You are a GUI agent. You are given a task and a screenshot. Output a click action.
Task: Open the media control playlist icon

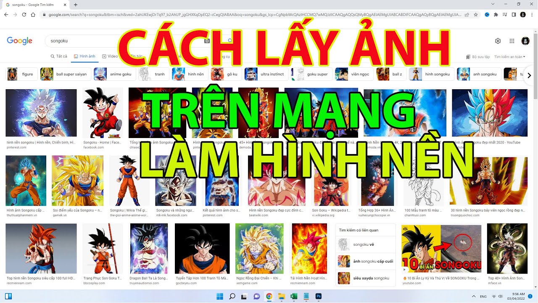(505, 14)
